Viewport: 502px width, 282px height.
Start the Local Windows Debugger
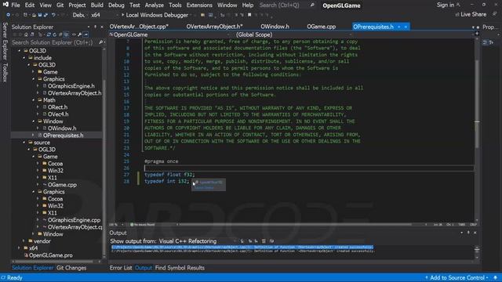[155, 15]
